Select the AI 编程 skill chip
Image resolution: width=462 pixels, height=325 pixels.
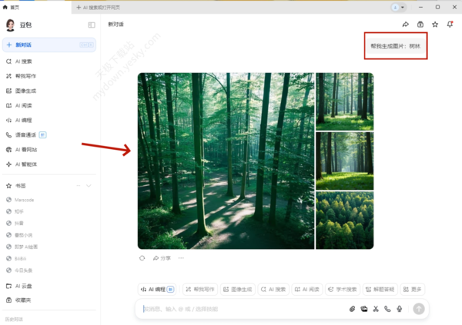(x=157, y=290)
